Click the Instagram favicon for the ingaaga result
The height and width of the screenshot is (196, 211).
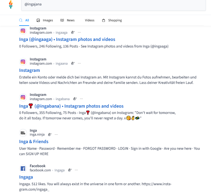[23, 30]
